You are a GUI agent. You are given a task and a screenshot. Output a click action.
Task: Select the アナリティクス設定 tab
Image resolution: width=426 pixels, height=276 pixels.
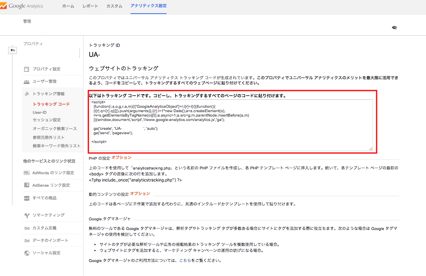tap(148, 6)
